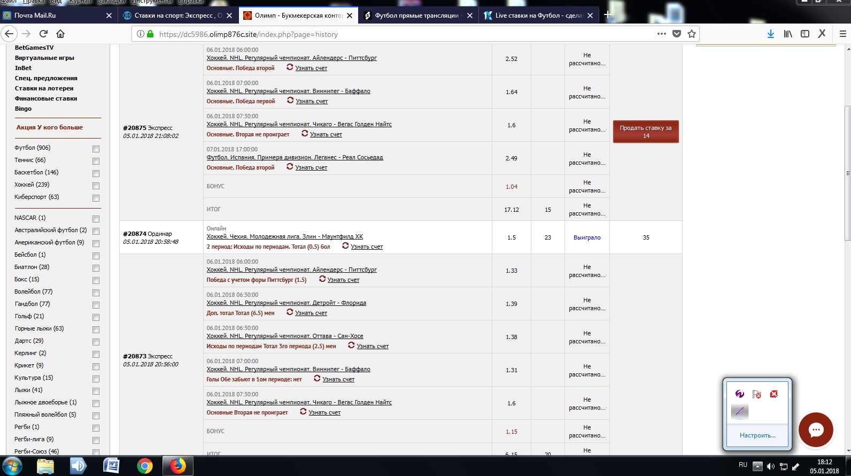Viewport: 851px width, 476px height.
Task: Open Справка menu in menu bar
Action: 190,2
